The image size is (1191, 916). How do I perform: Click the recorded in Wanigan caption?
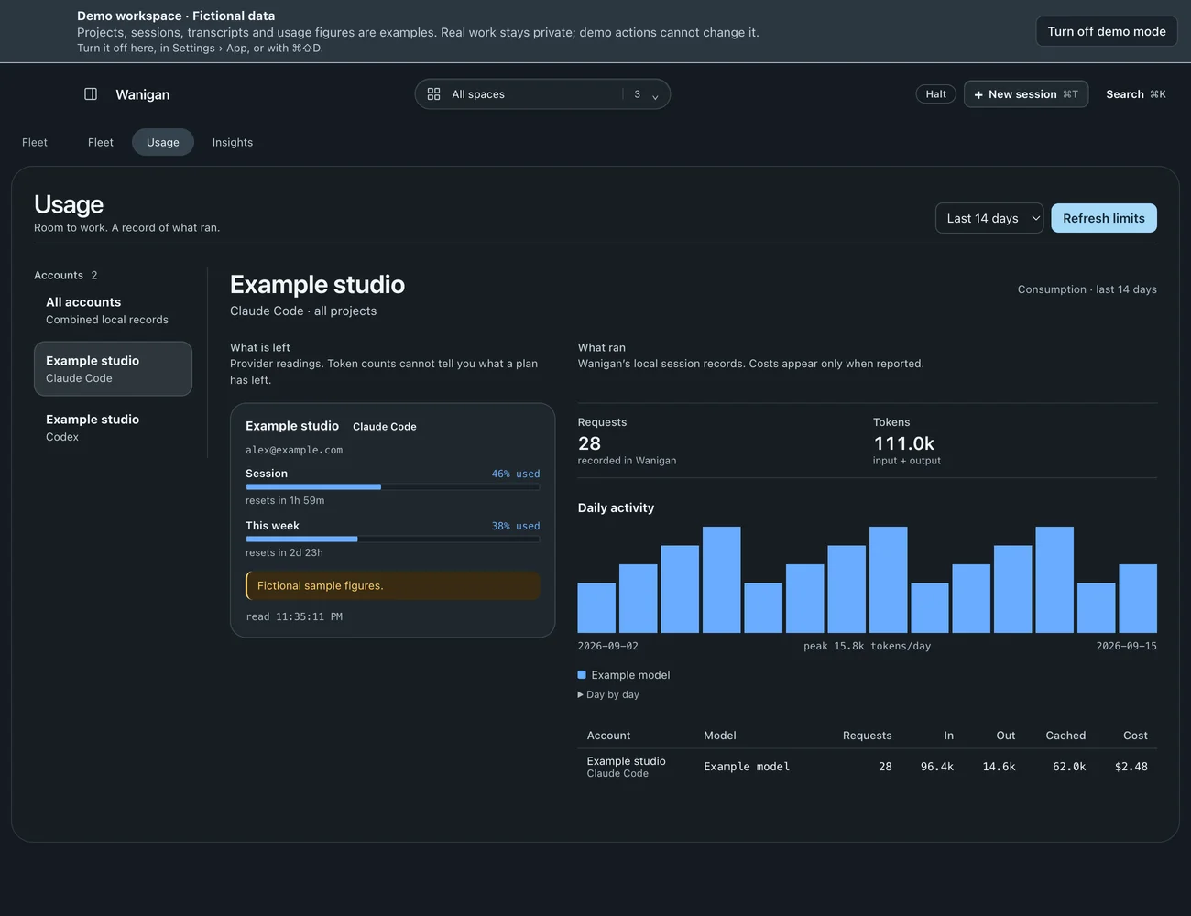(x=627, y=461)
